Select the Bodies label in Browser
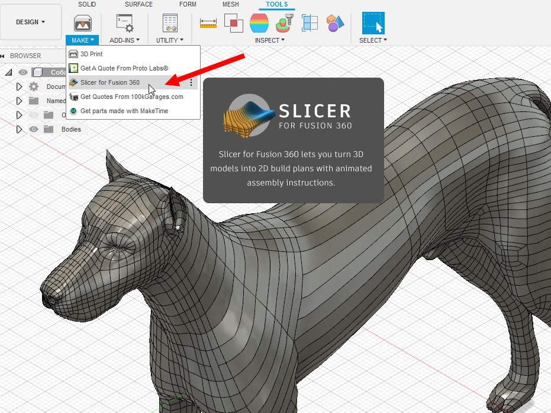 (72, 129)
